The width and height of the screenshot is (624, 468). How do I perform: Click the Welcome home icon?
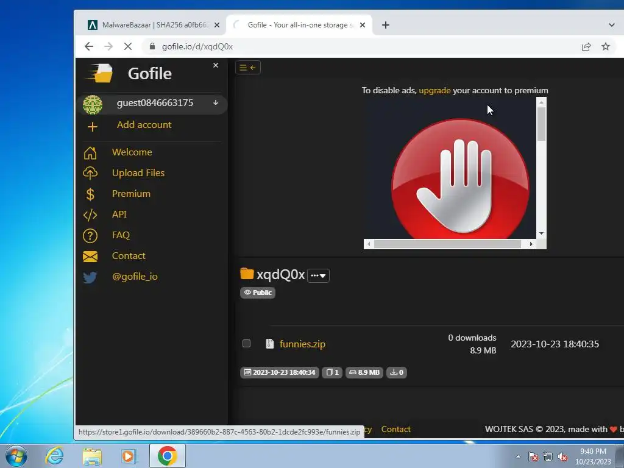click(90, 153)
